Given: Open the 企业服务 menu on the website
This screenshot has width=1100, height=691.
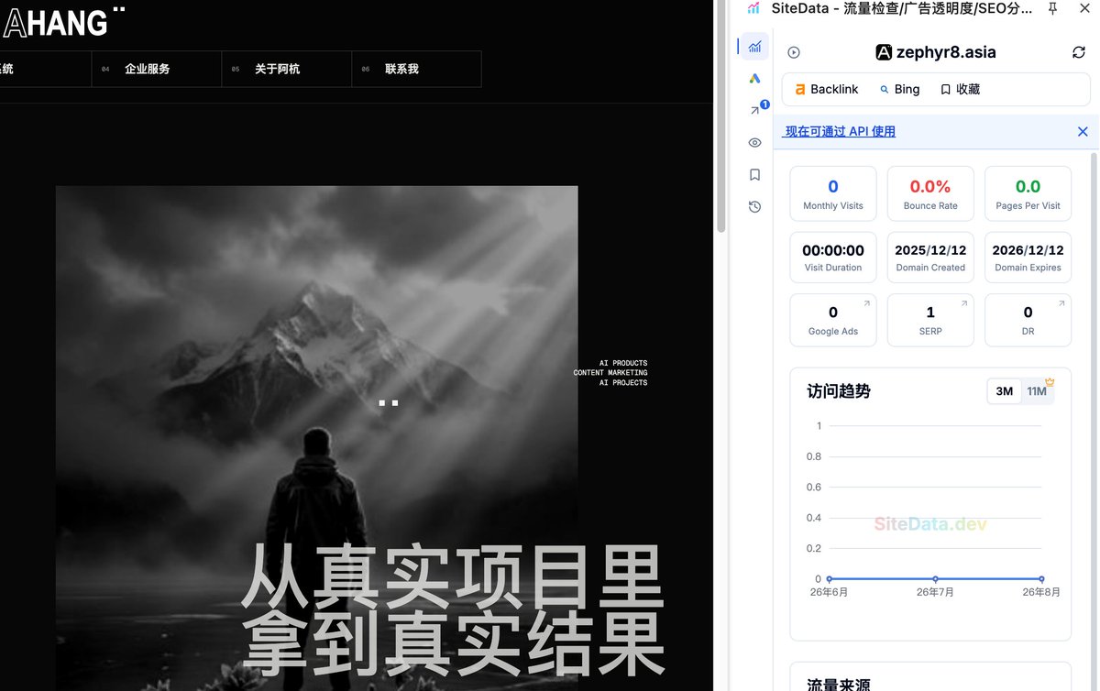Looking at the screenshot, I should click(x=157, y=69).
